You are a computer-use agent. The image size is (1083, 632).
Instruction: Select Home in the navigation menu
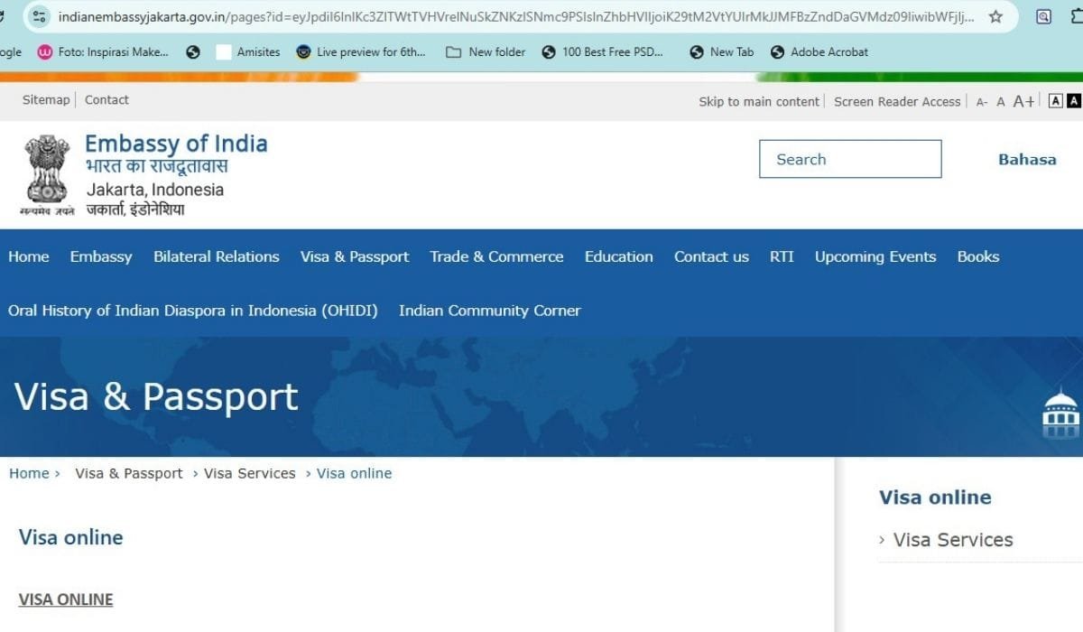28,256
